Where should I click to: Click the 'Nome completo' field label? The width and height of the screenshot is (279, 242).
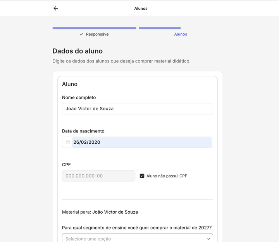[x=79, y=97]
